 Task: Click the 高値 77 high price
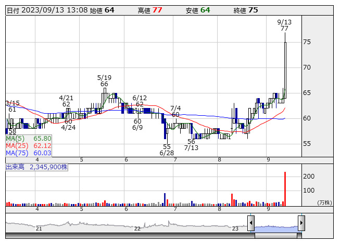[150, 10]
